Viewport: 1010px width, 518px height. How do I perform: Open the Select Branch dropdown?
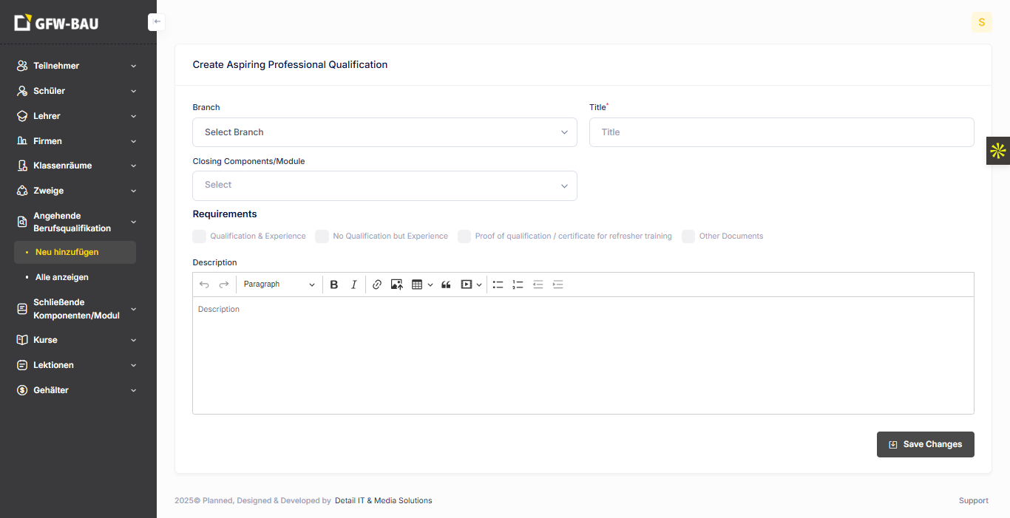tap(384, 132)
